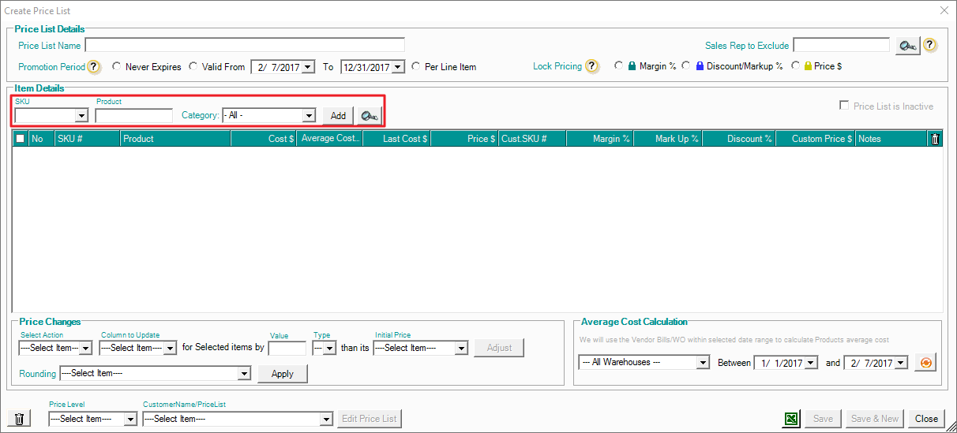Click trash icon in table header
Image resolution: width=957 pixels, height=433 pixels.
(x=935, y=139)
